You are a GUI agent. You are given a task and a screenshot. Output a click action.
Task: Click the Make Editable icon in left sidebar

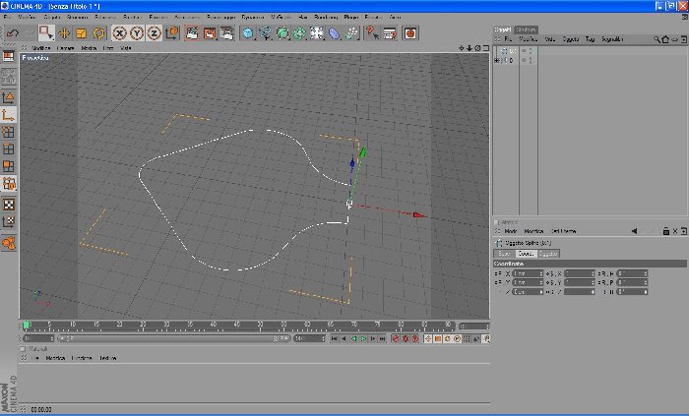tap(8, 78)
